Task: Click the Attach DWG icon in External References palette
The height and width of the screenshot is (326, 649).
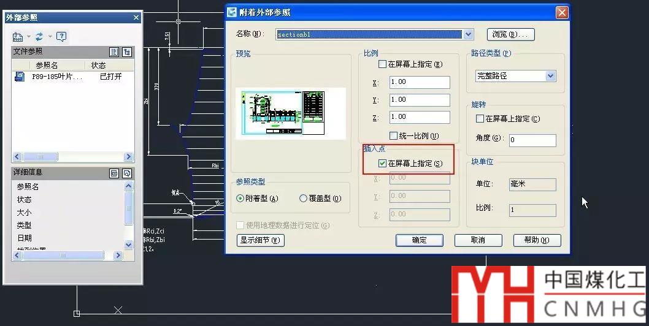Action: 18,37
